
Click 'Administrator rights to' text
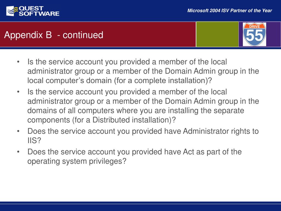click(221, 131)
